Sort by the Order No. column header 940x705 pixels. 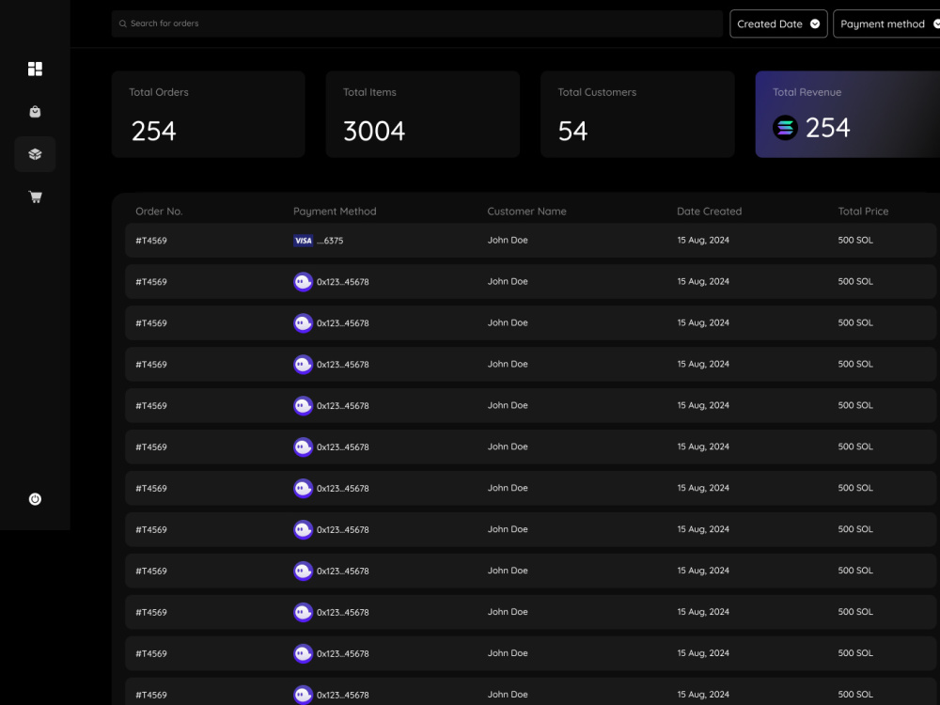[159, 211]
